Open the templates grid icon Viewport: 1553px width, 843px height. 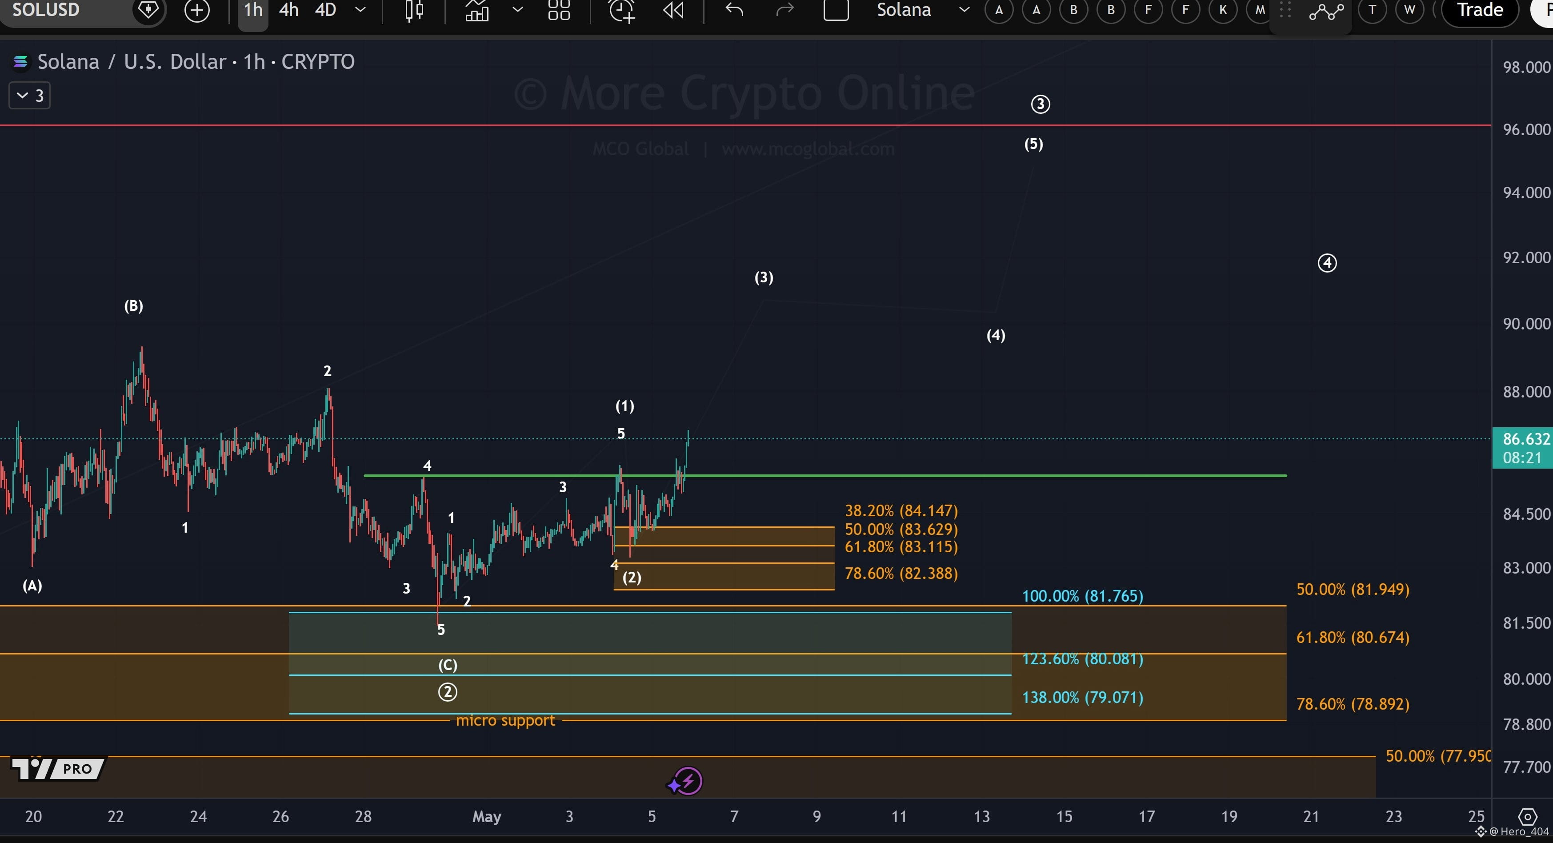click(x=559, y=10)
